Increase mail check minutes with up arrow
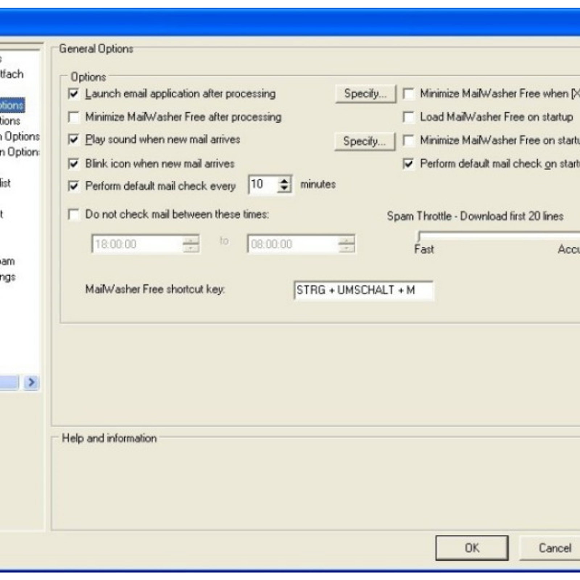580x580 pixels. coord(285,181)
